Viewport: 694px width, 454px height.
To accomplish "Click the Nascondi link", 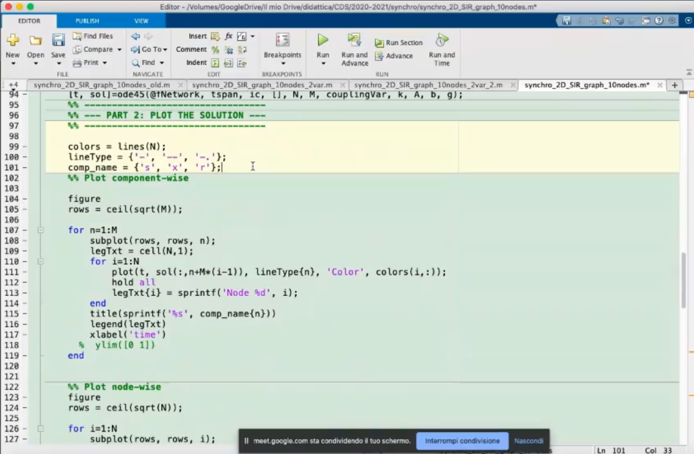I will 528,441.
